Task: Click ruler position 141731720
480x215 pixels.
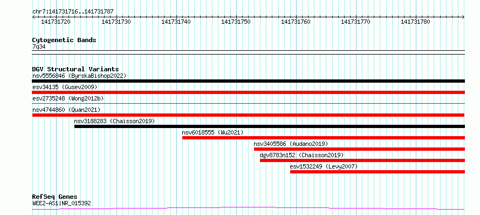Action: [56, 22]
